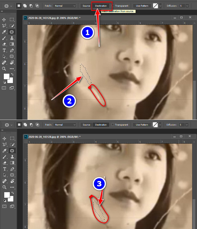Select the Clone Stamp tool in the upper window
The width and height of the screenshot is (197, 229).
pos(12,38)
